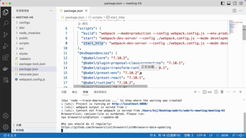This screenshot has height=138, width=246.
Task: Toggle bottom panel layout icon
Action: click(229, 3)
